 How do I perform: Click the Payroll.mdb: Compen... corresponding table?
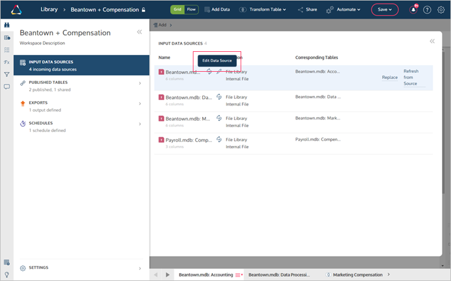[x=318, y=139]
